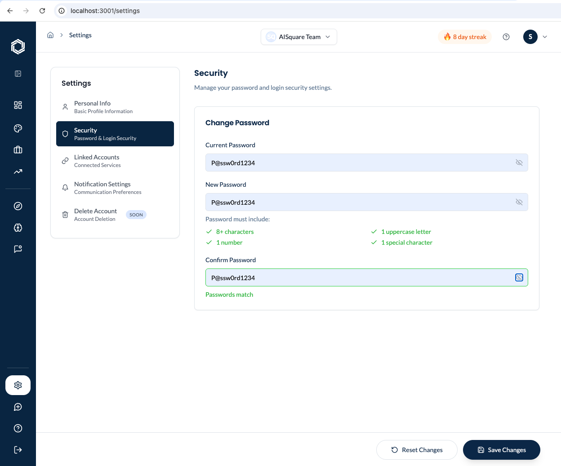Click into the New Password field
Image resolution: width=561 pixels, height=466 pixels.
[x=367, y=202]
